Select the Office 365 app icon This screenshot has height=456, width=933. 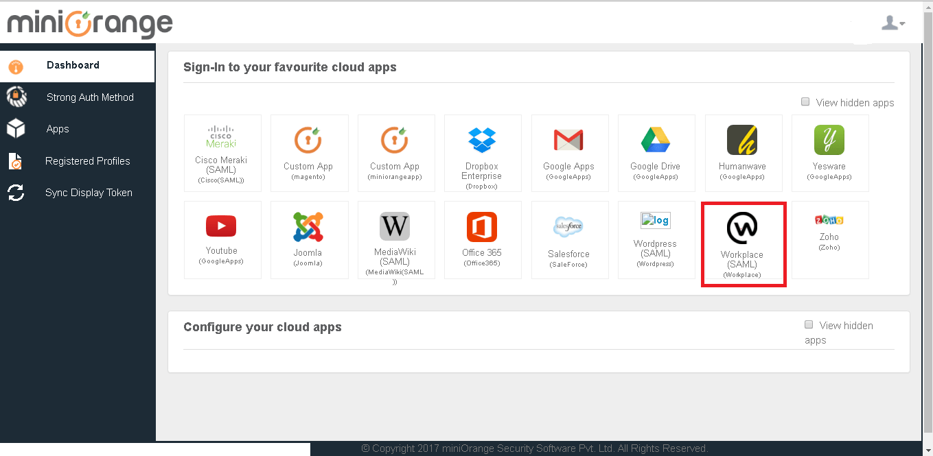click(x=483, y=239)
